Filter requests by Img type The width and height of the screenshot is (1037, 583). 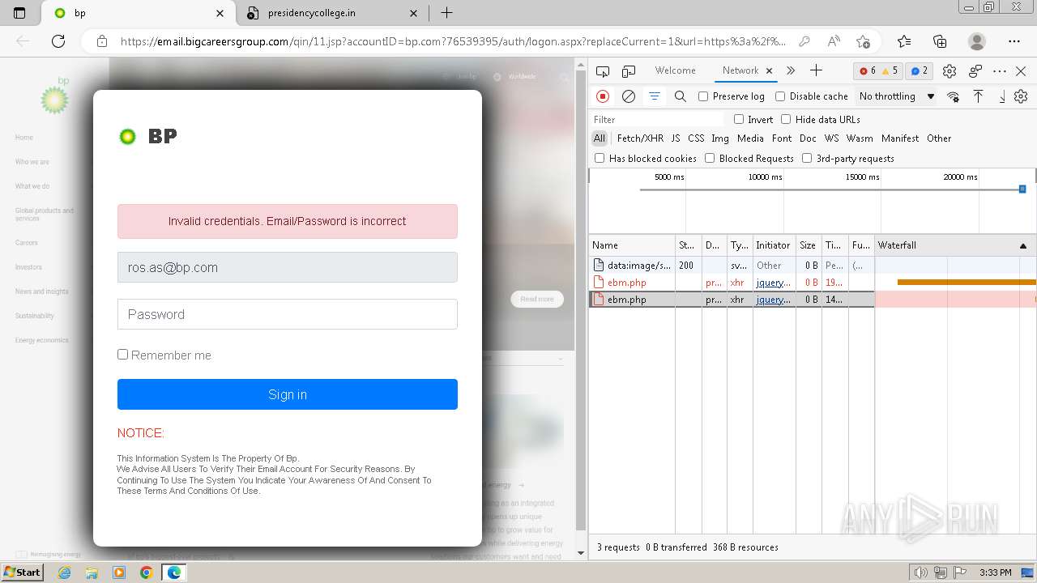pyautogui.click(x=720, y=138)
